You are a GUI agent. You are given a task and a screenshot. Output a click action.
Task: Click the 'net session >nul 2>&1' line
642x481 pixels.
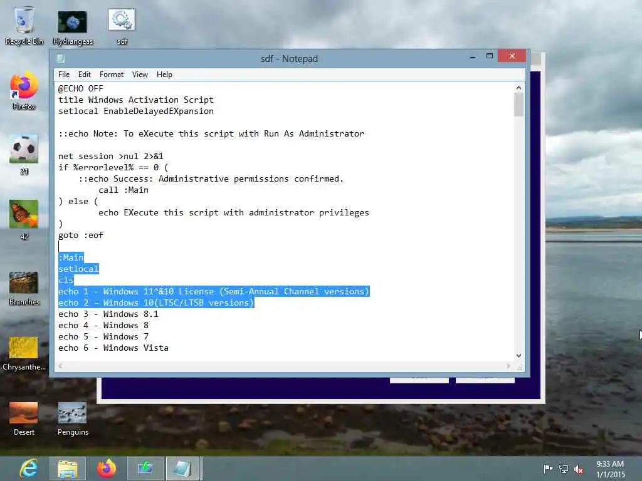click(110, 156)
